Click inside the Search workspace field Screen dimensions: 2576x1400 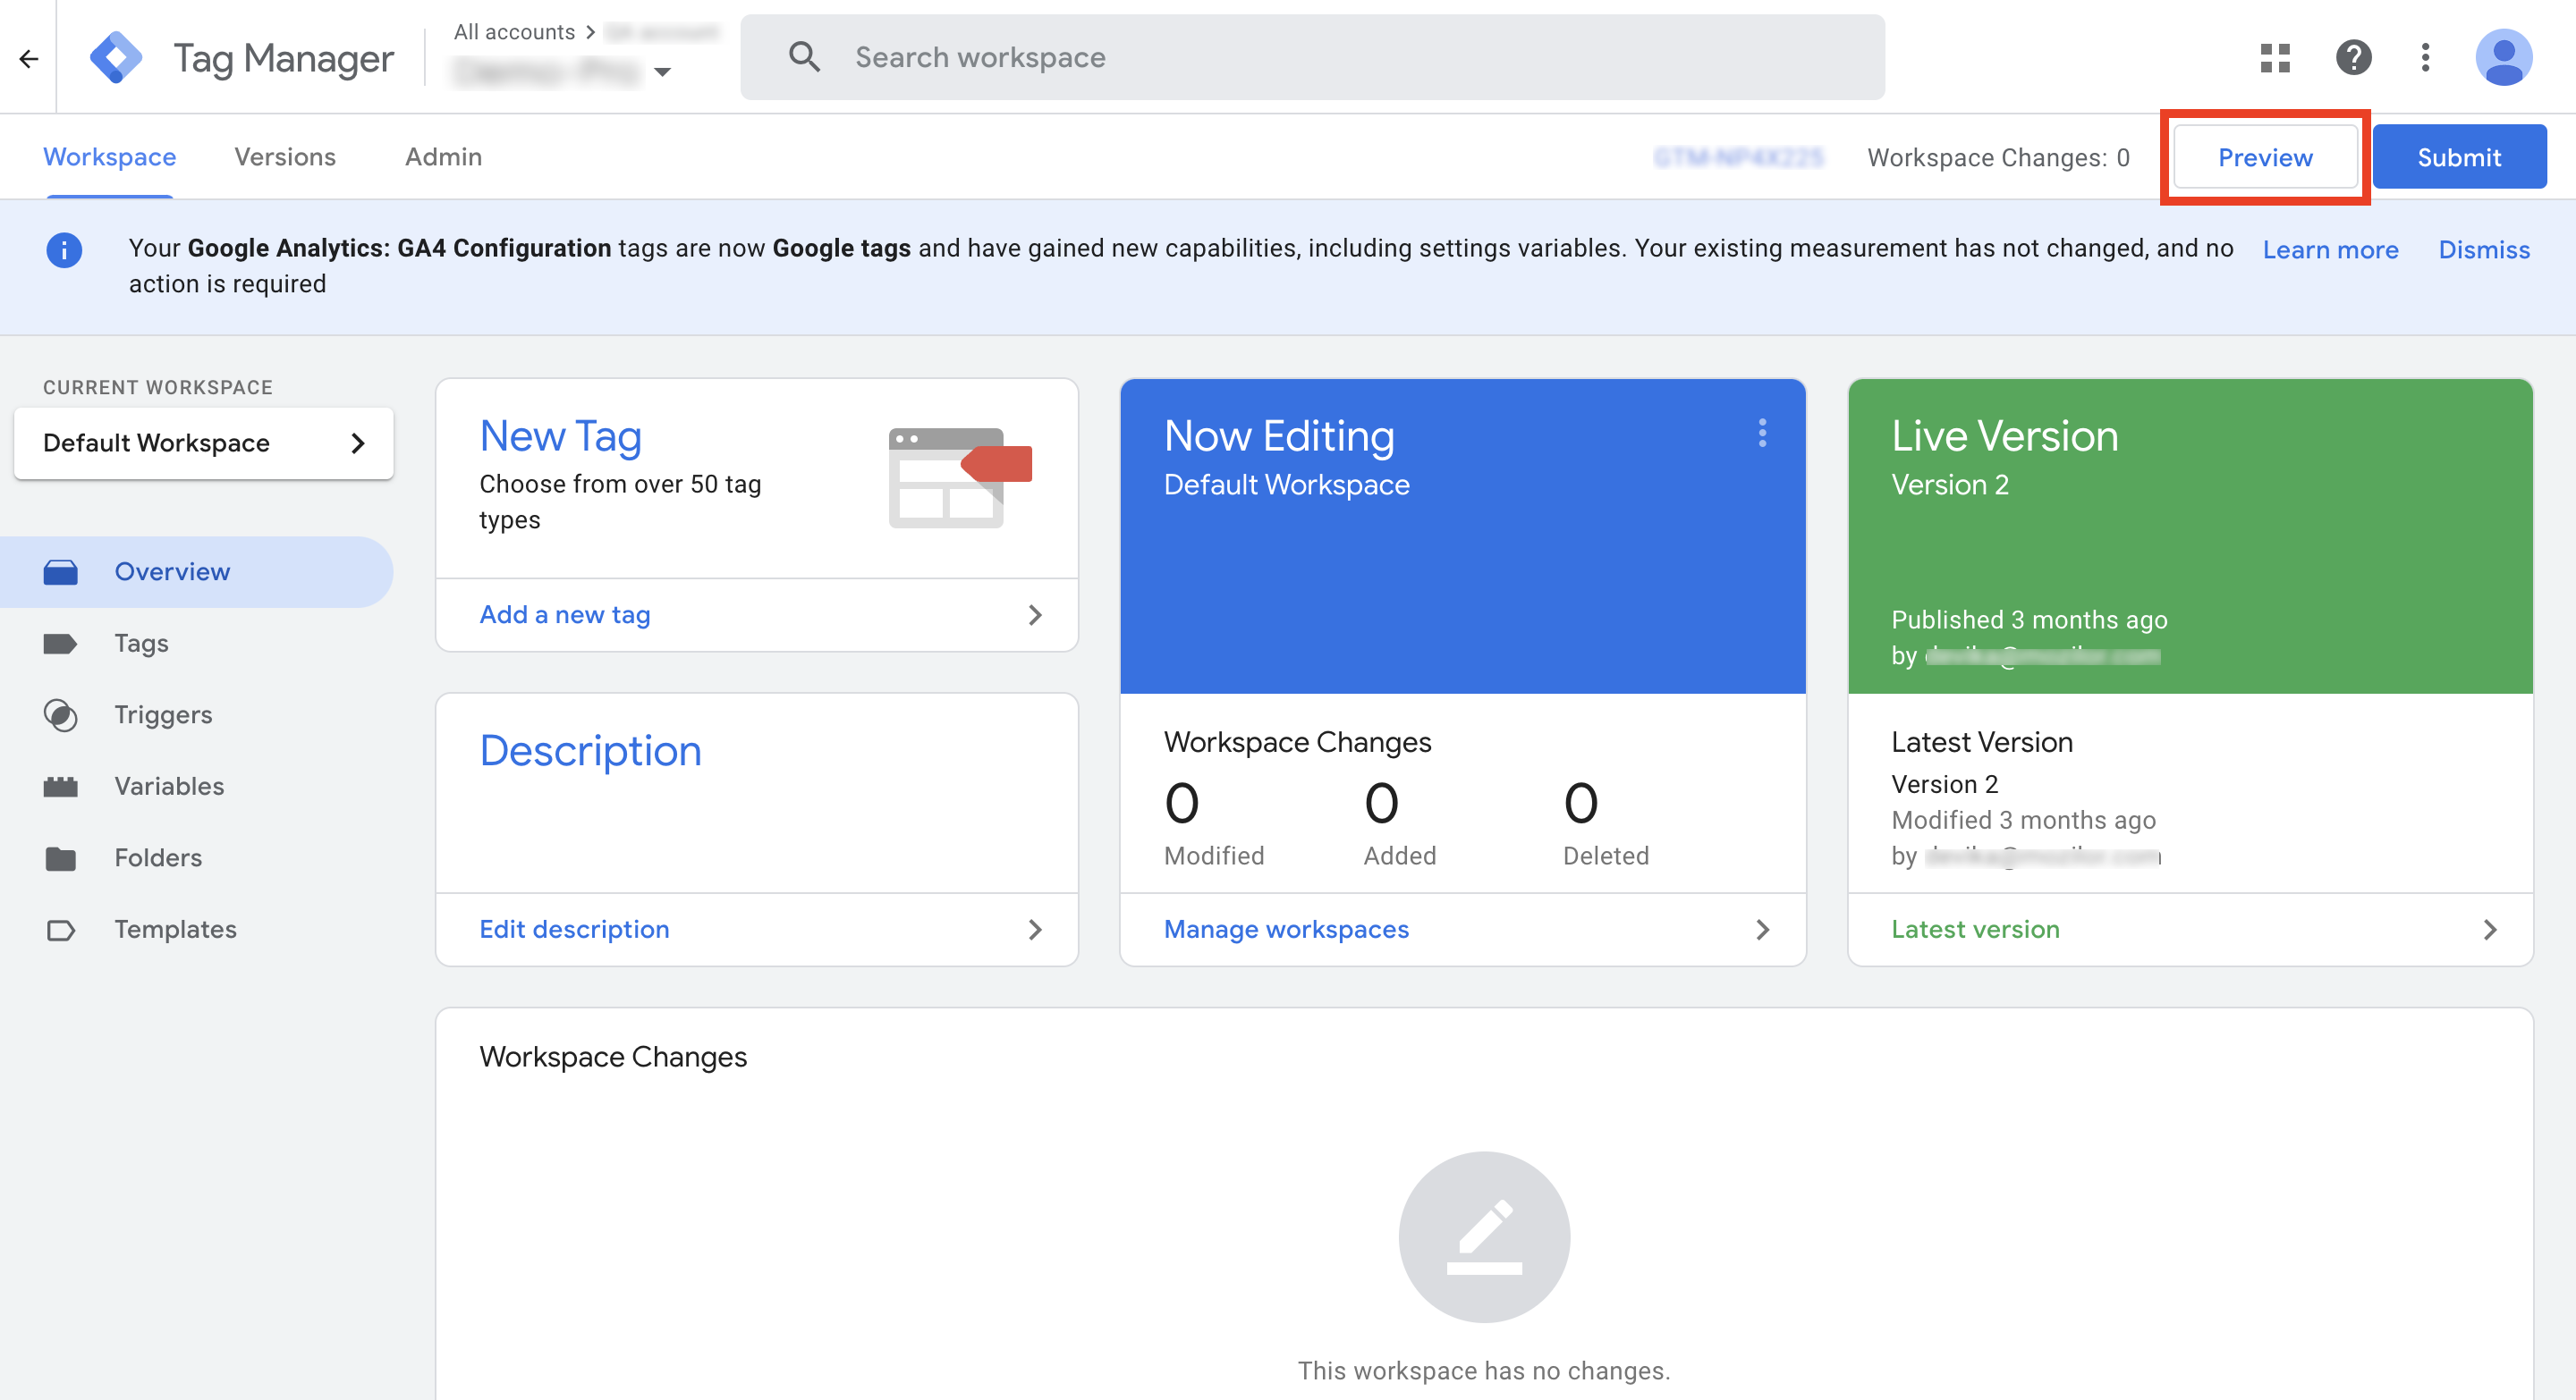pyautogui.click(x=1100, y=57)
